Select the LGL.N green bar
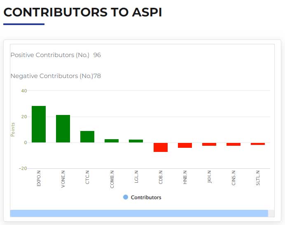Image resolution: width=285 pixels, height=225 pixels. click(x=136, y=141)
